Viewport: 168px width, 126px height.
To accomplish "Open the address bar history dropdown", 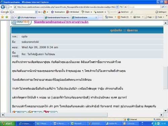I will pyautogui.click(x=117, y=7).
